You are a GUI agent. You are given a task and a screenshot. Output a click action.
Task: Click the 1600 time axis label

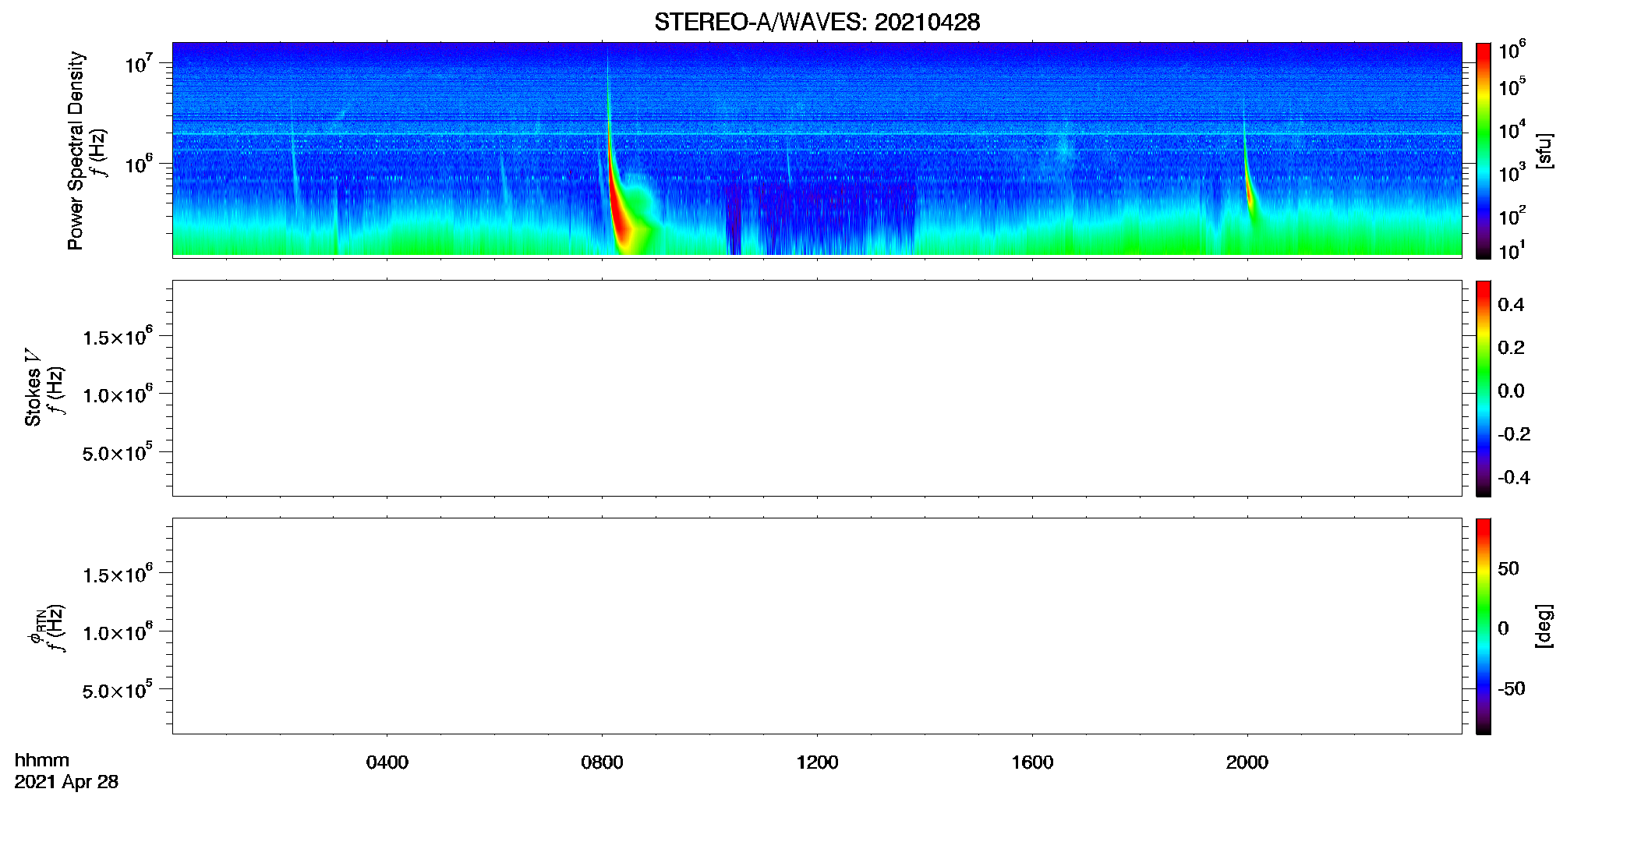(x=1032, y=762)
